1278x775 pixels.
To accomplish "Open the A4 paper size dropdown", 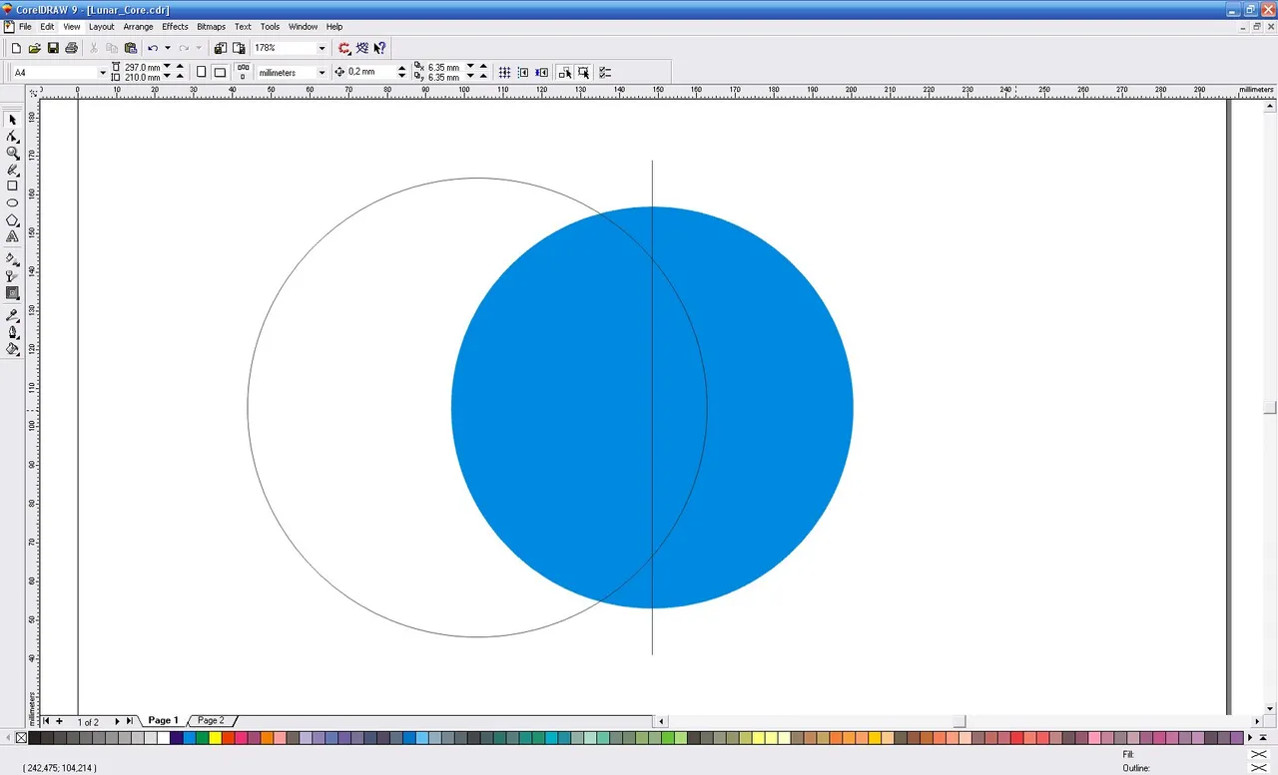I will coord(102,73).
